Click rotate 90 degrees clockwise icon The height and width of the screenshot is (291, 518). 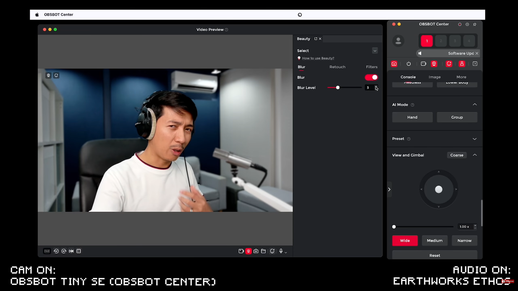tap(64, 251)
